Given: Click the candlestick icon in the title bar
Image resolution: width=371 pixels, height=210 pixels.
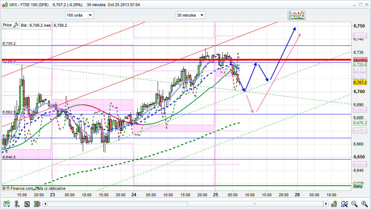Looking at the screenshot, I should (5, 5).
